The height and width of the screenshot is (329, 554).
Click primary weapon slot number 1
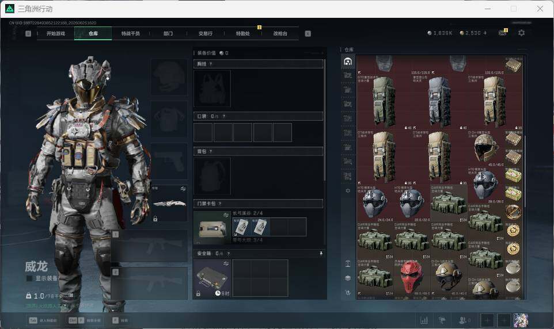pos(150,246)
